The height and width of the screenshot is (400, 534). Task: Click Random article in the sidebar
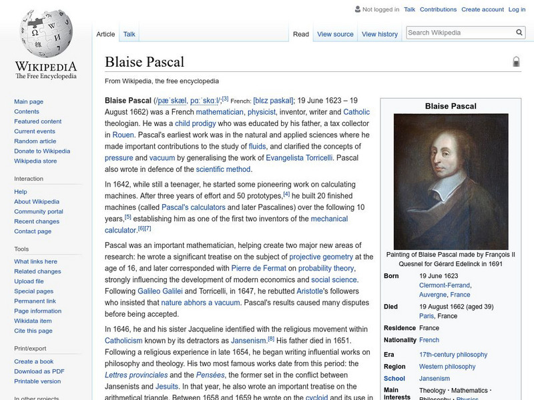tap(35, 141)
